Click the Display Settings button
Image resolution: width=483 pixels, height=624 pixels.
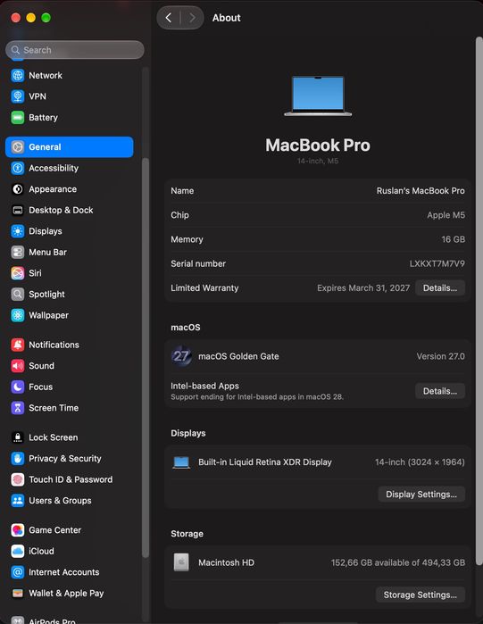(x=421, y=494)
